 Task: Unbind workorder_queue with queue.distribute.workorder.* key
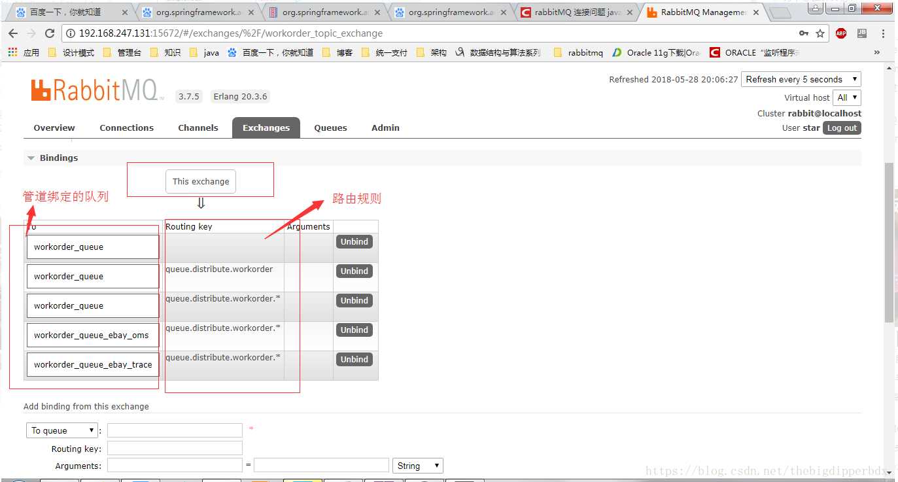[354, 300]
